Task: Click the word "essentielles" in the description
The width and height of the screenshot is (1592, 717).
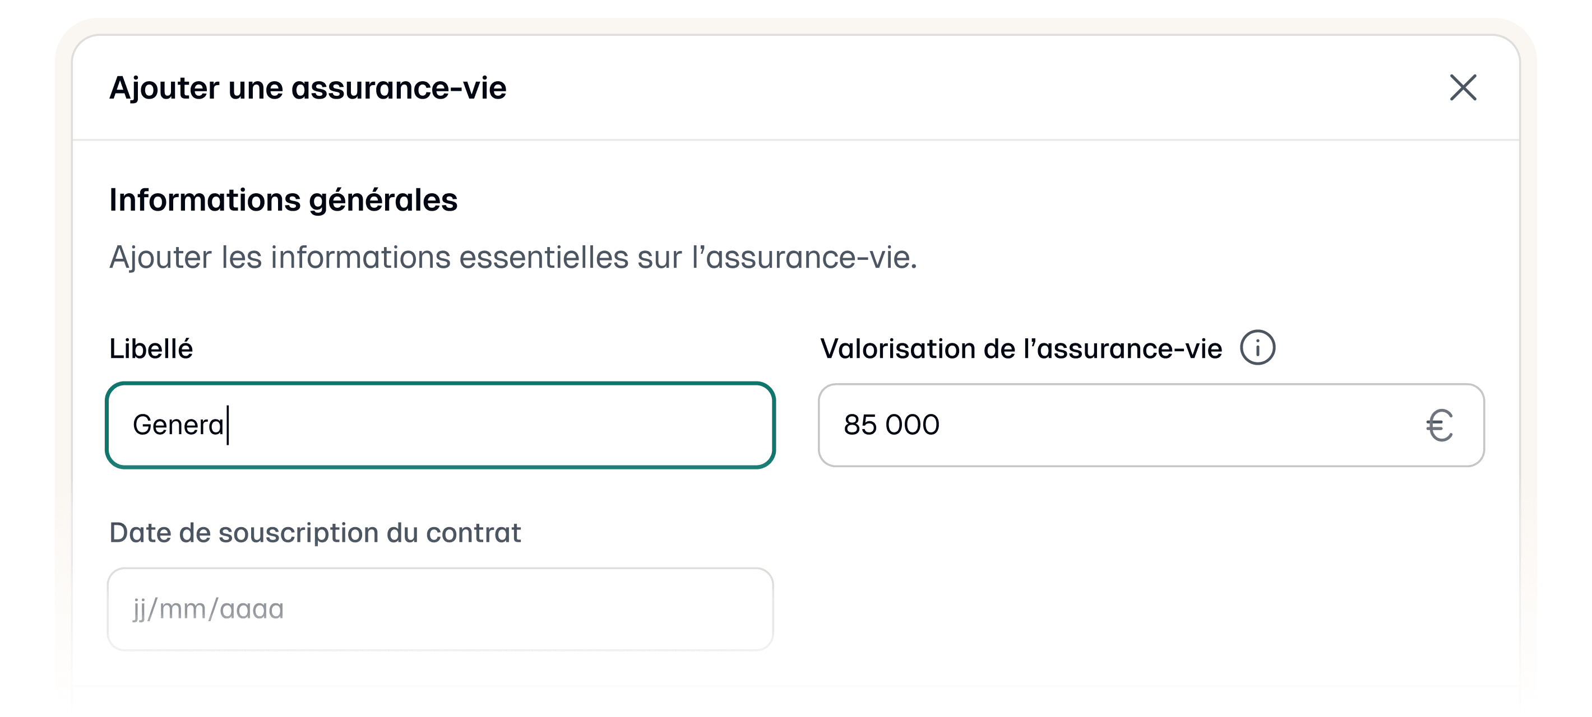Action: click(x=543, y=257)
